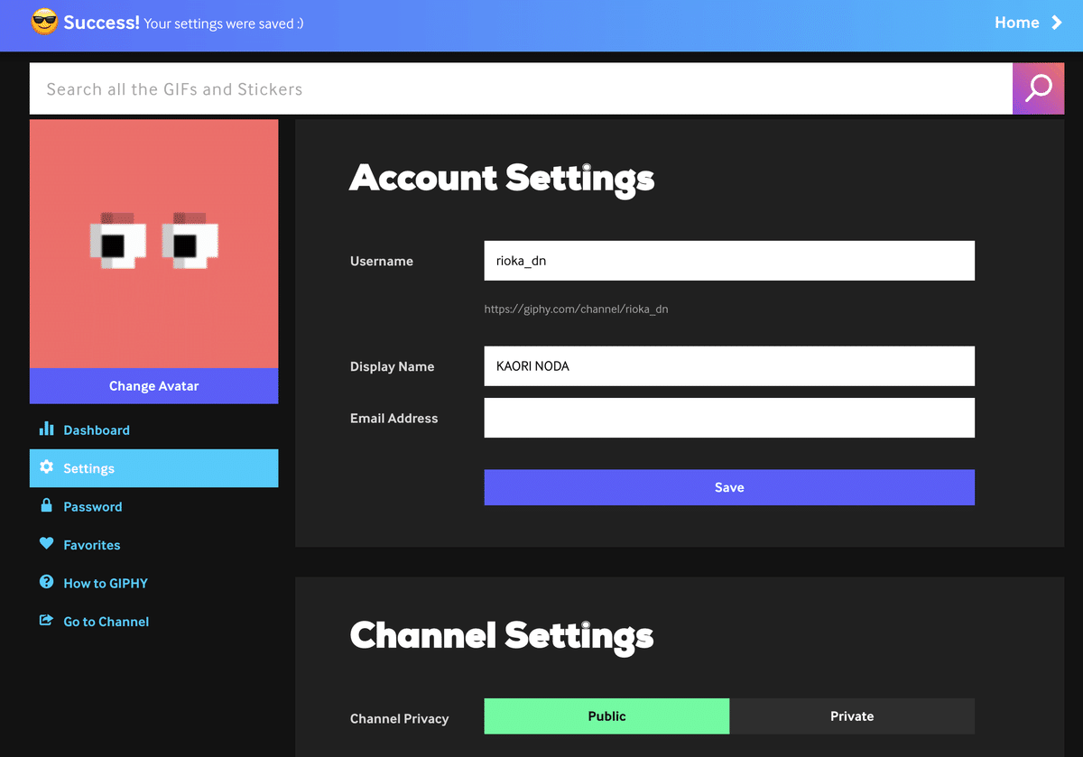
Task: Click the Success settings saved message
Action: 183,23
